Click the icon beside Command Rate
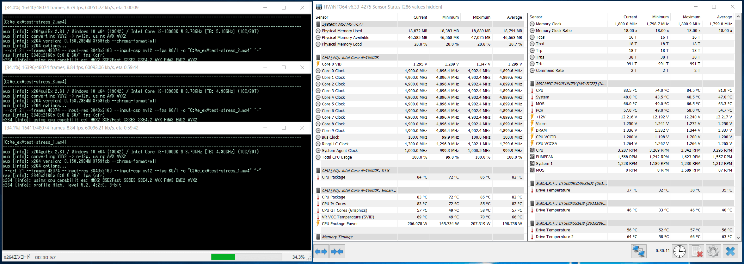The image size is (744, 264). (532, 70)
